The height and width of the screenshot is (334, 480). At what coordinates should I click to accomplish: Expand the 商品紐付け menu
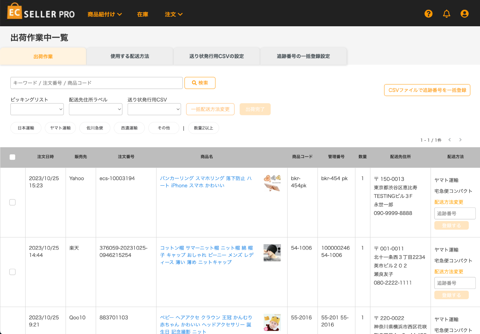[x=105, y=14]
